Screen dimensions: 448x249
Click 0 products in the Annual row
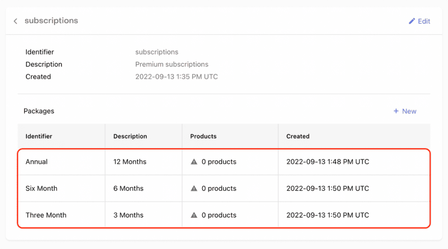click(219, 162)
